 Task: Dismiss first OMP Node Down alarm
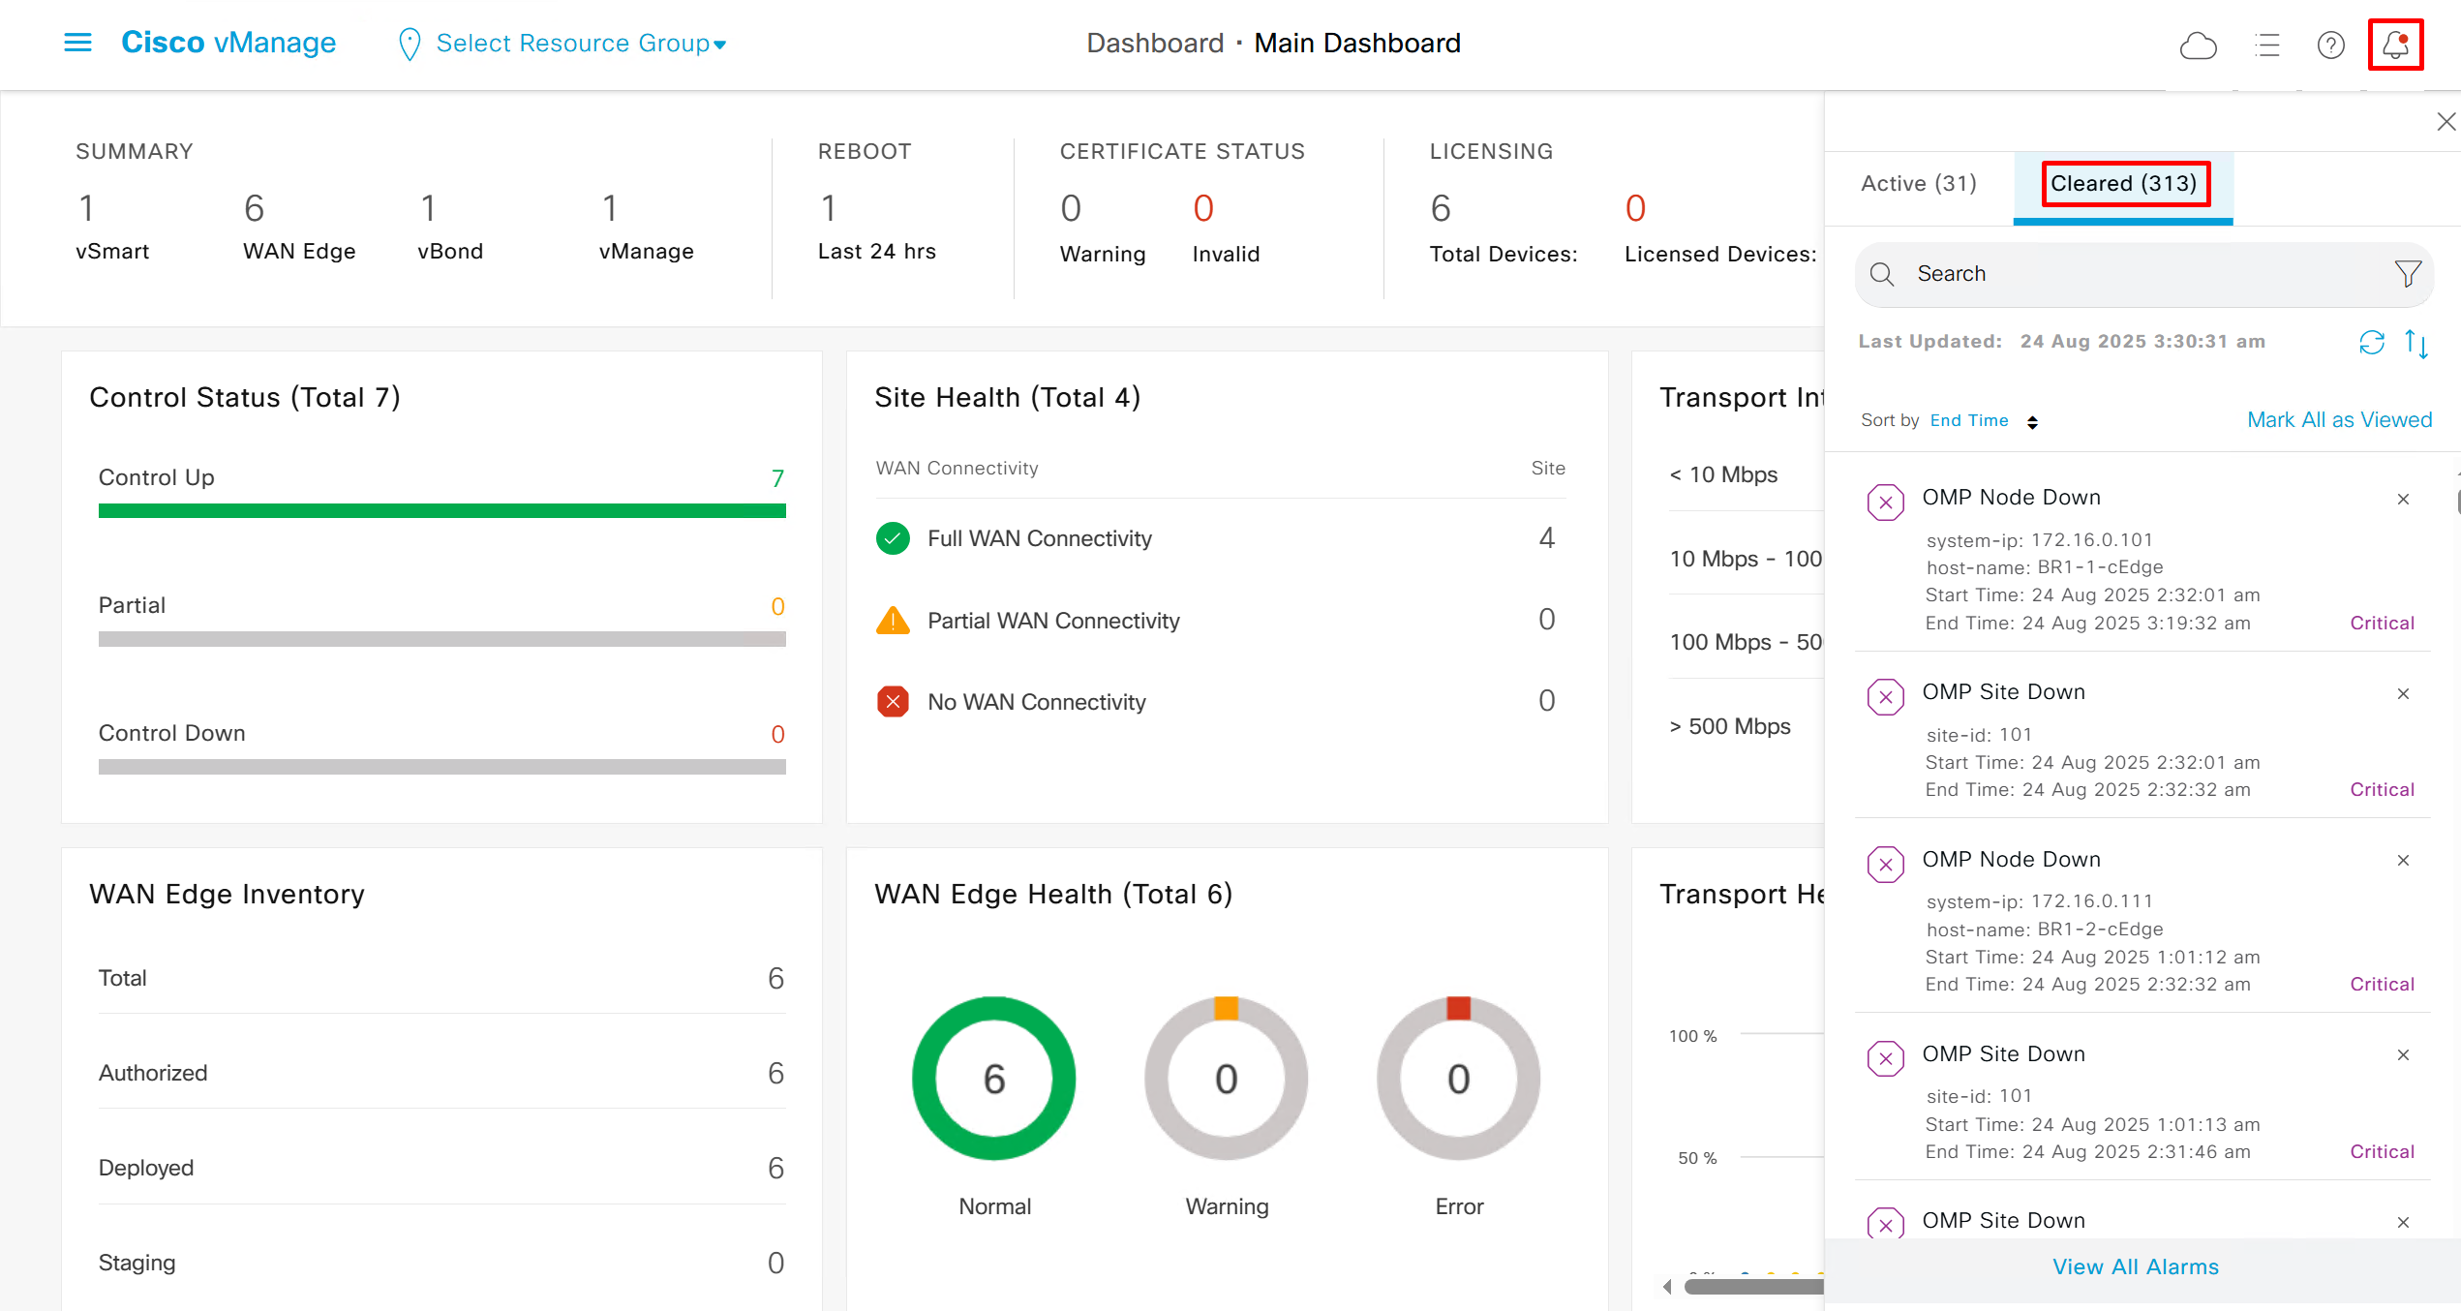click(x=2403, y=500)
